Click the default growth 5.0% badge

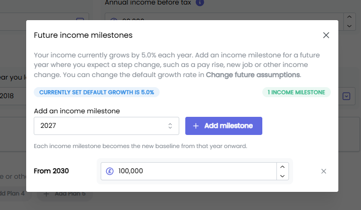pos(97,92)
